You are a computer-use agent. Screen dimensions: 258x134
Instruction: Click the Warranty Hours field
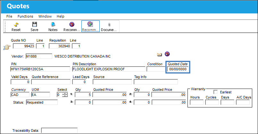pos(197,102)
